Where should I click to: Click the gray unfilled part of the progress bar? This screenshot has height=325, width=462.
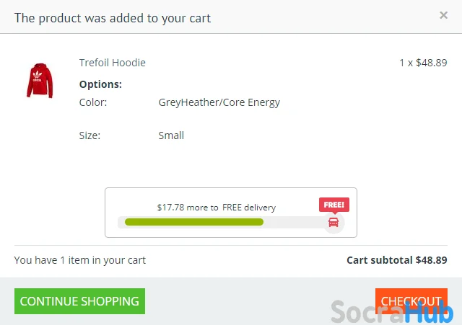click(x=295, y=222)
